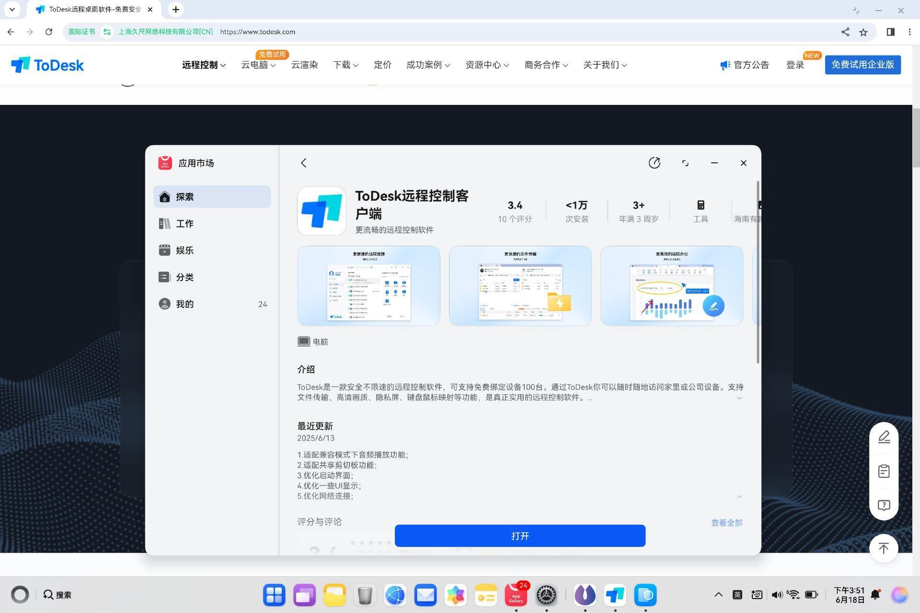Open the 娱乐 category in sidebar
This screenshot has width=920, height=613.
(212, 250)
